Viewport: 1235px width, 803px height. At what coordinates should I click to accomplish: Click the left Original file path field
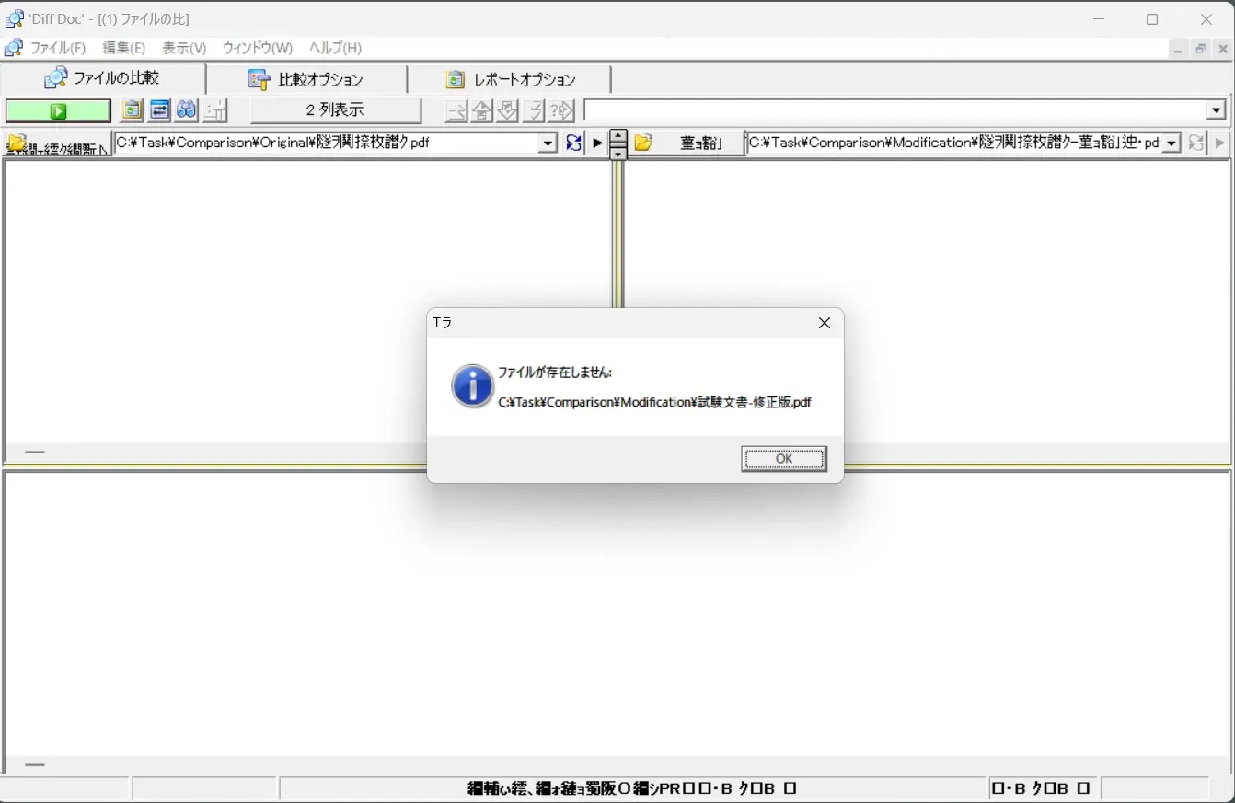pyautogui.click(x=327, y=143)
